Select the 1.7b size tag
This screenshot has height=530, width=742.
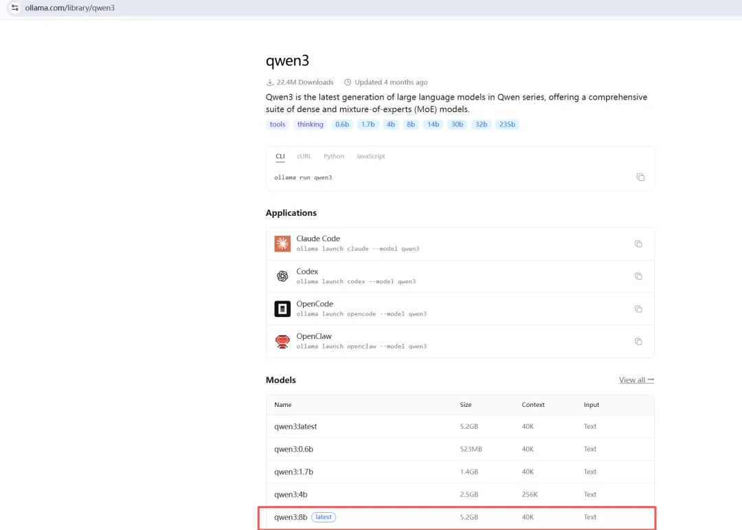pyautogui.click(x=368, y=124)
